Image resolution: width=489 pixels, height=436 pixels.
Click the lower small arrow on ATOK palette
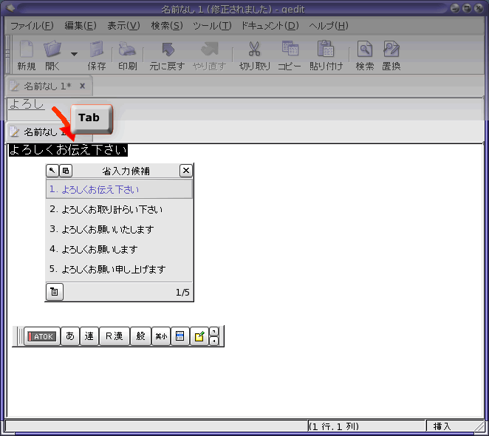tap(213, 341)
